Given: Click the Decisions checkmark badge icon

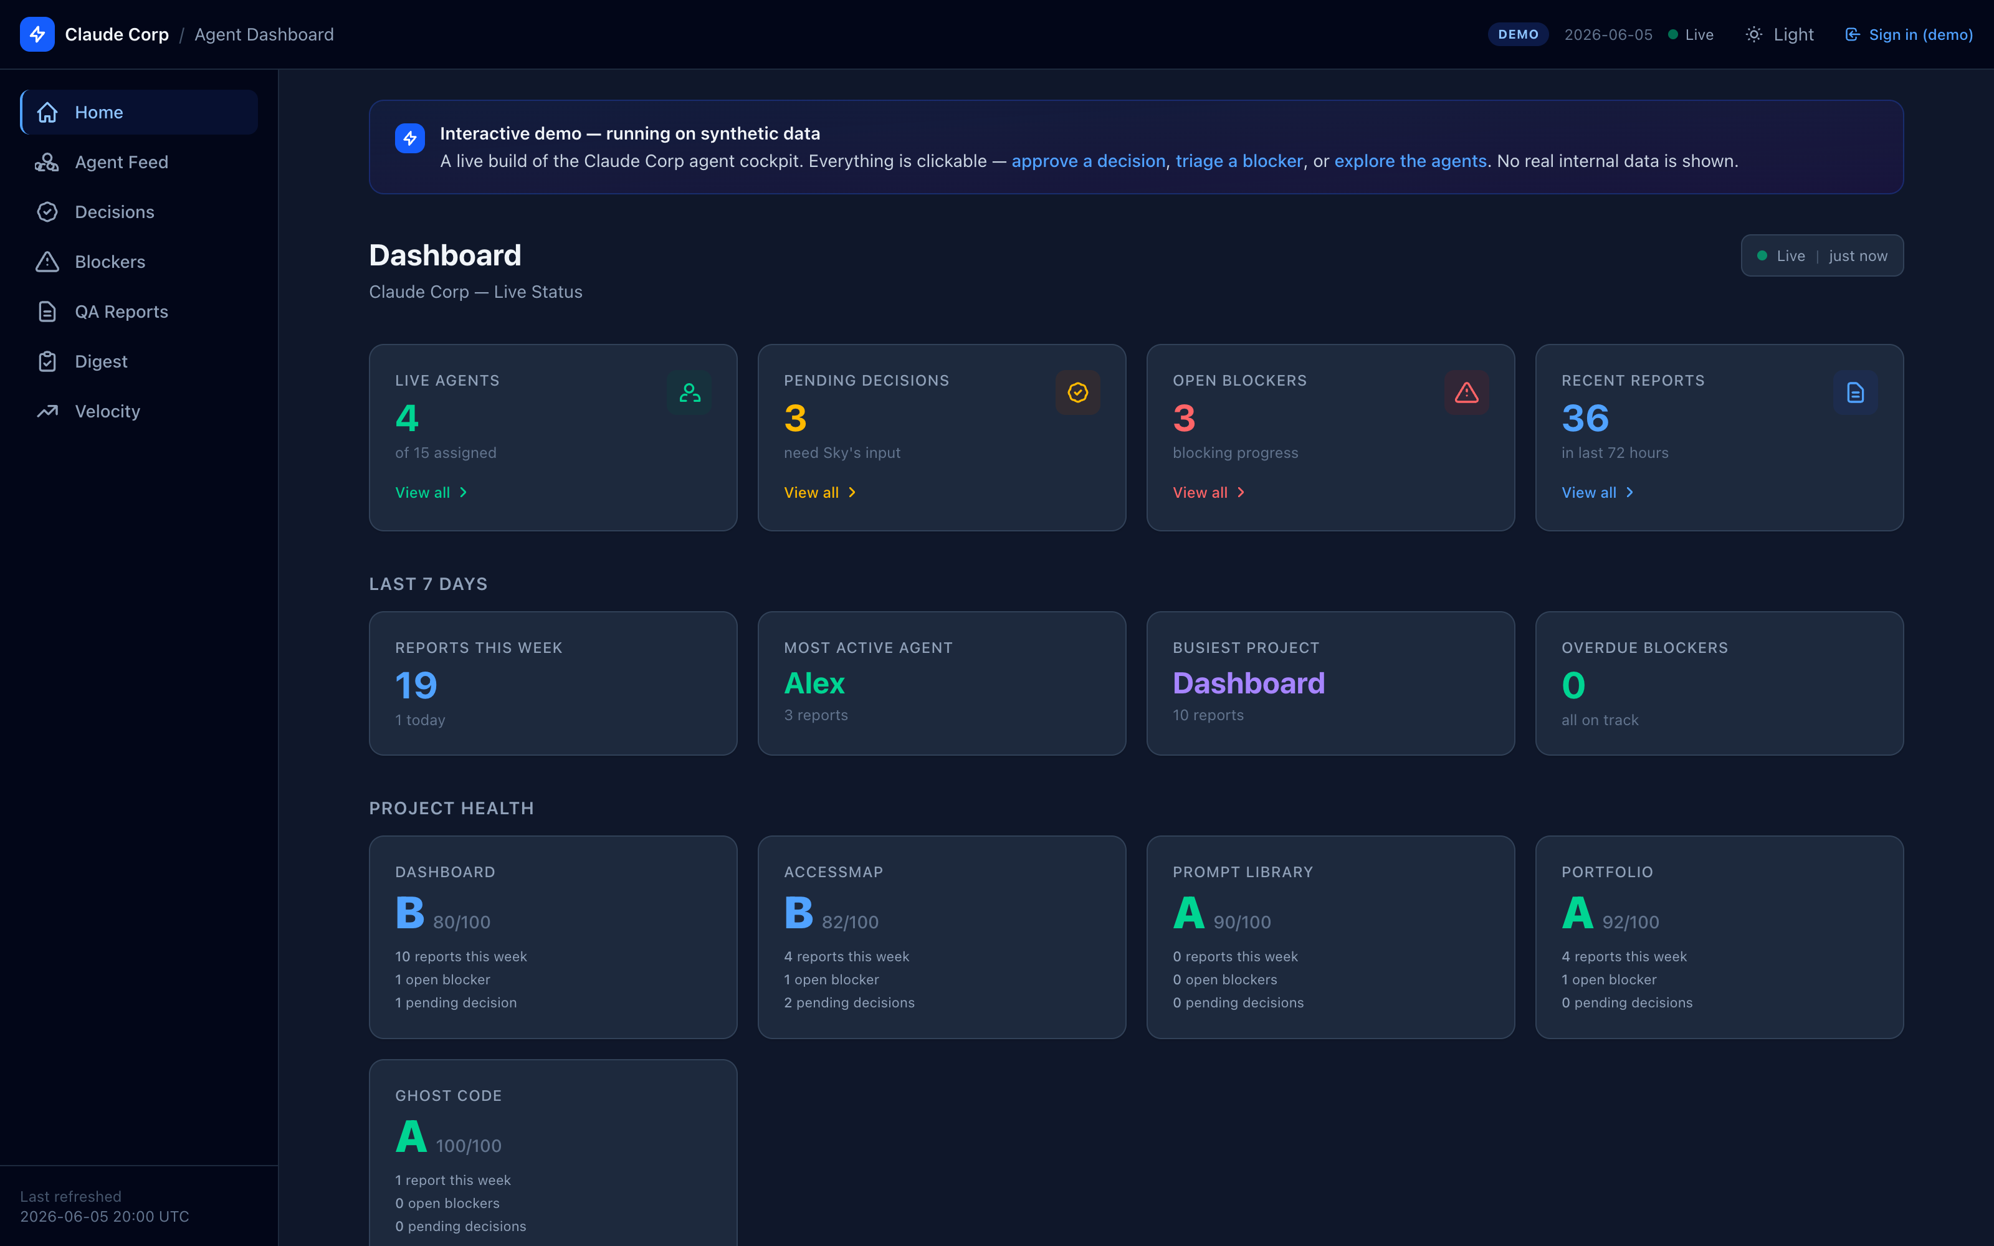Looking at the screenshot, I should (48, 212).
